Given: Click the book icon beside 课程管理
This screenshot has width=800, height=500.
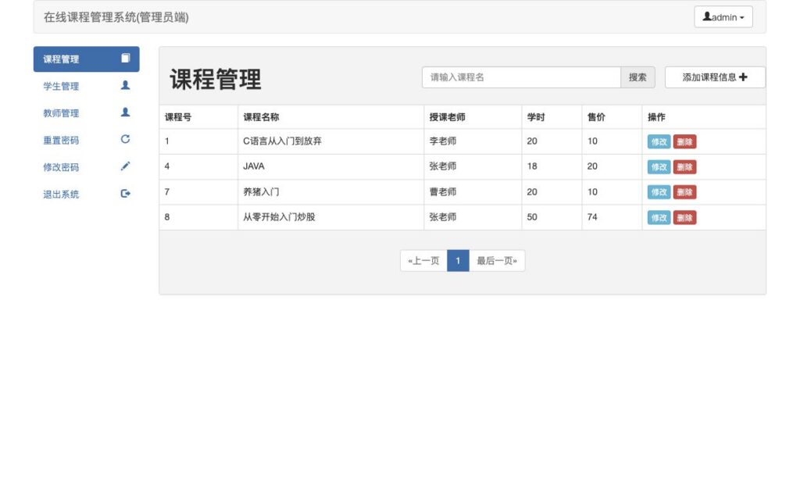Looking at the screenshot, I should click(x=126, y=58).
